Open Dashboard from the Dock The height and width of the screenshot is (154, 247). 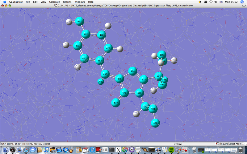13,150
